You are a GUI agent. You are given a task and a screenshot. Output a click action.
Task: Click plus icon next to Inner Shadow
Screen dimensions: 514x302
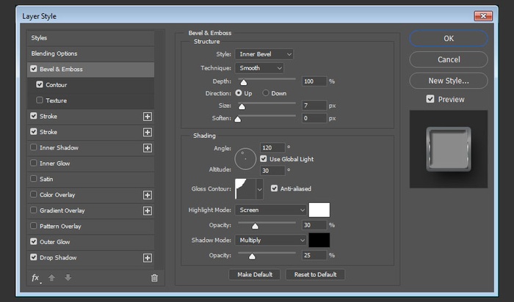[148, 148]
